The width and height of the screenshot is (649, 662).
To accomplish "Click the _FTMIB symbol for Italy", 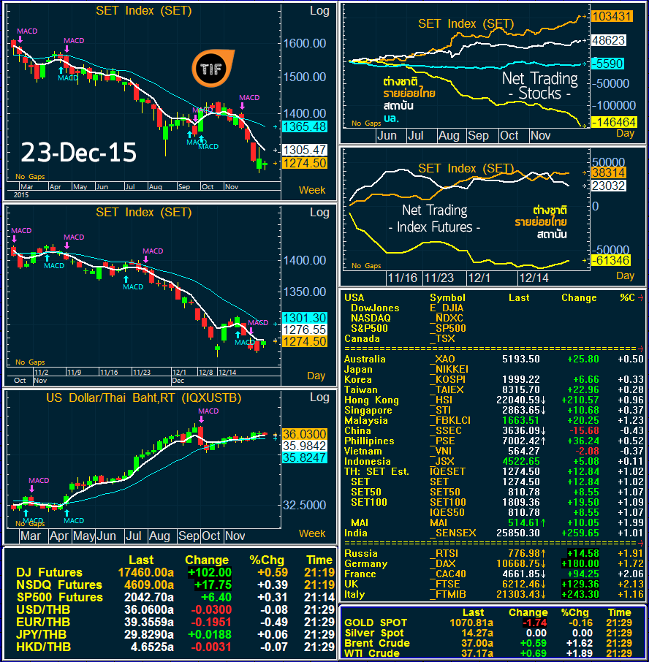I will pyautogui.click(x=447, y=595).
